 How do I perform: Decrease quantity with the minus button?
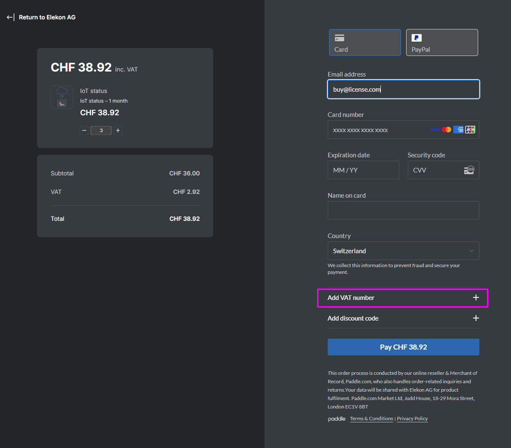84,130
